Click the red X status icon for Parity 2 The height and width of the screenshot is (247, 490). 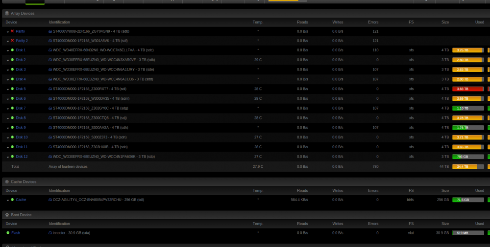click(x=12, y=41)
